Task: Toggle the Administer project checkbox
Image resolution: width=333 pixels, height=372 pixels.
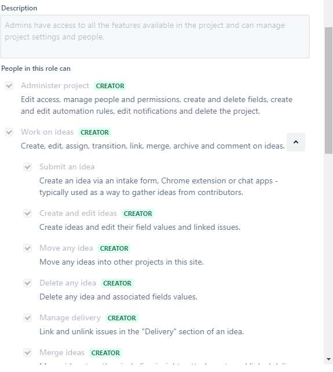Action: pyautogui.click(x=9, y=86)
